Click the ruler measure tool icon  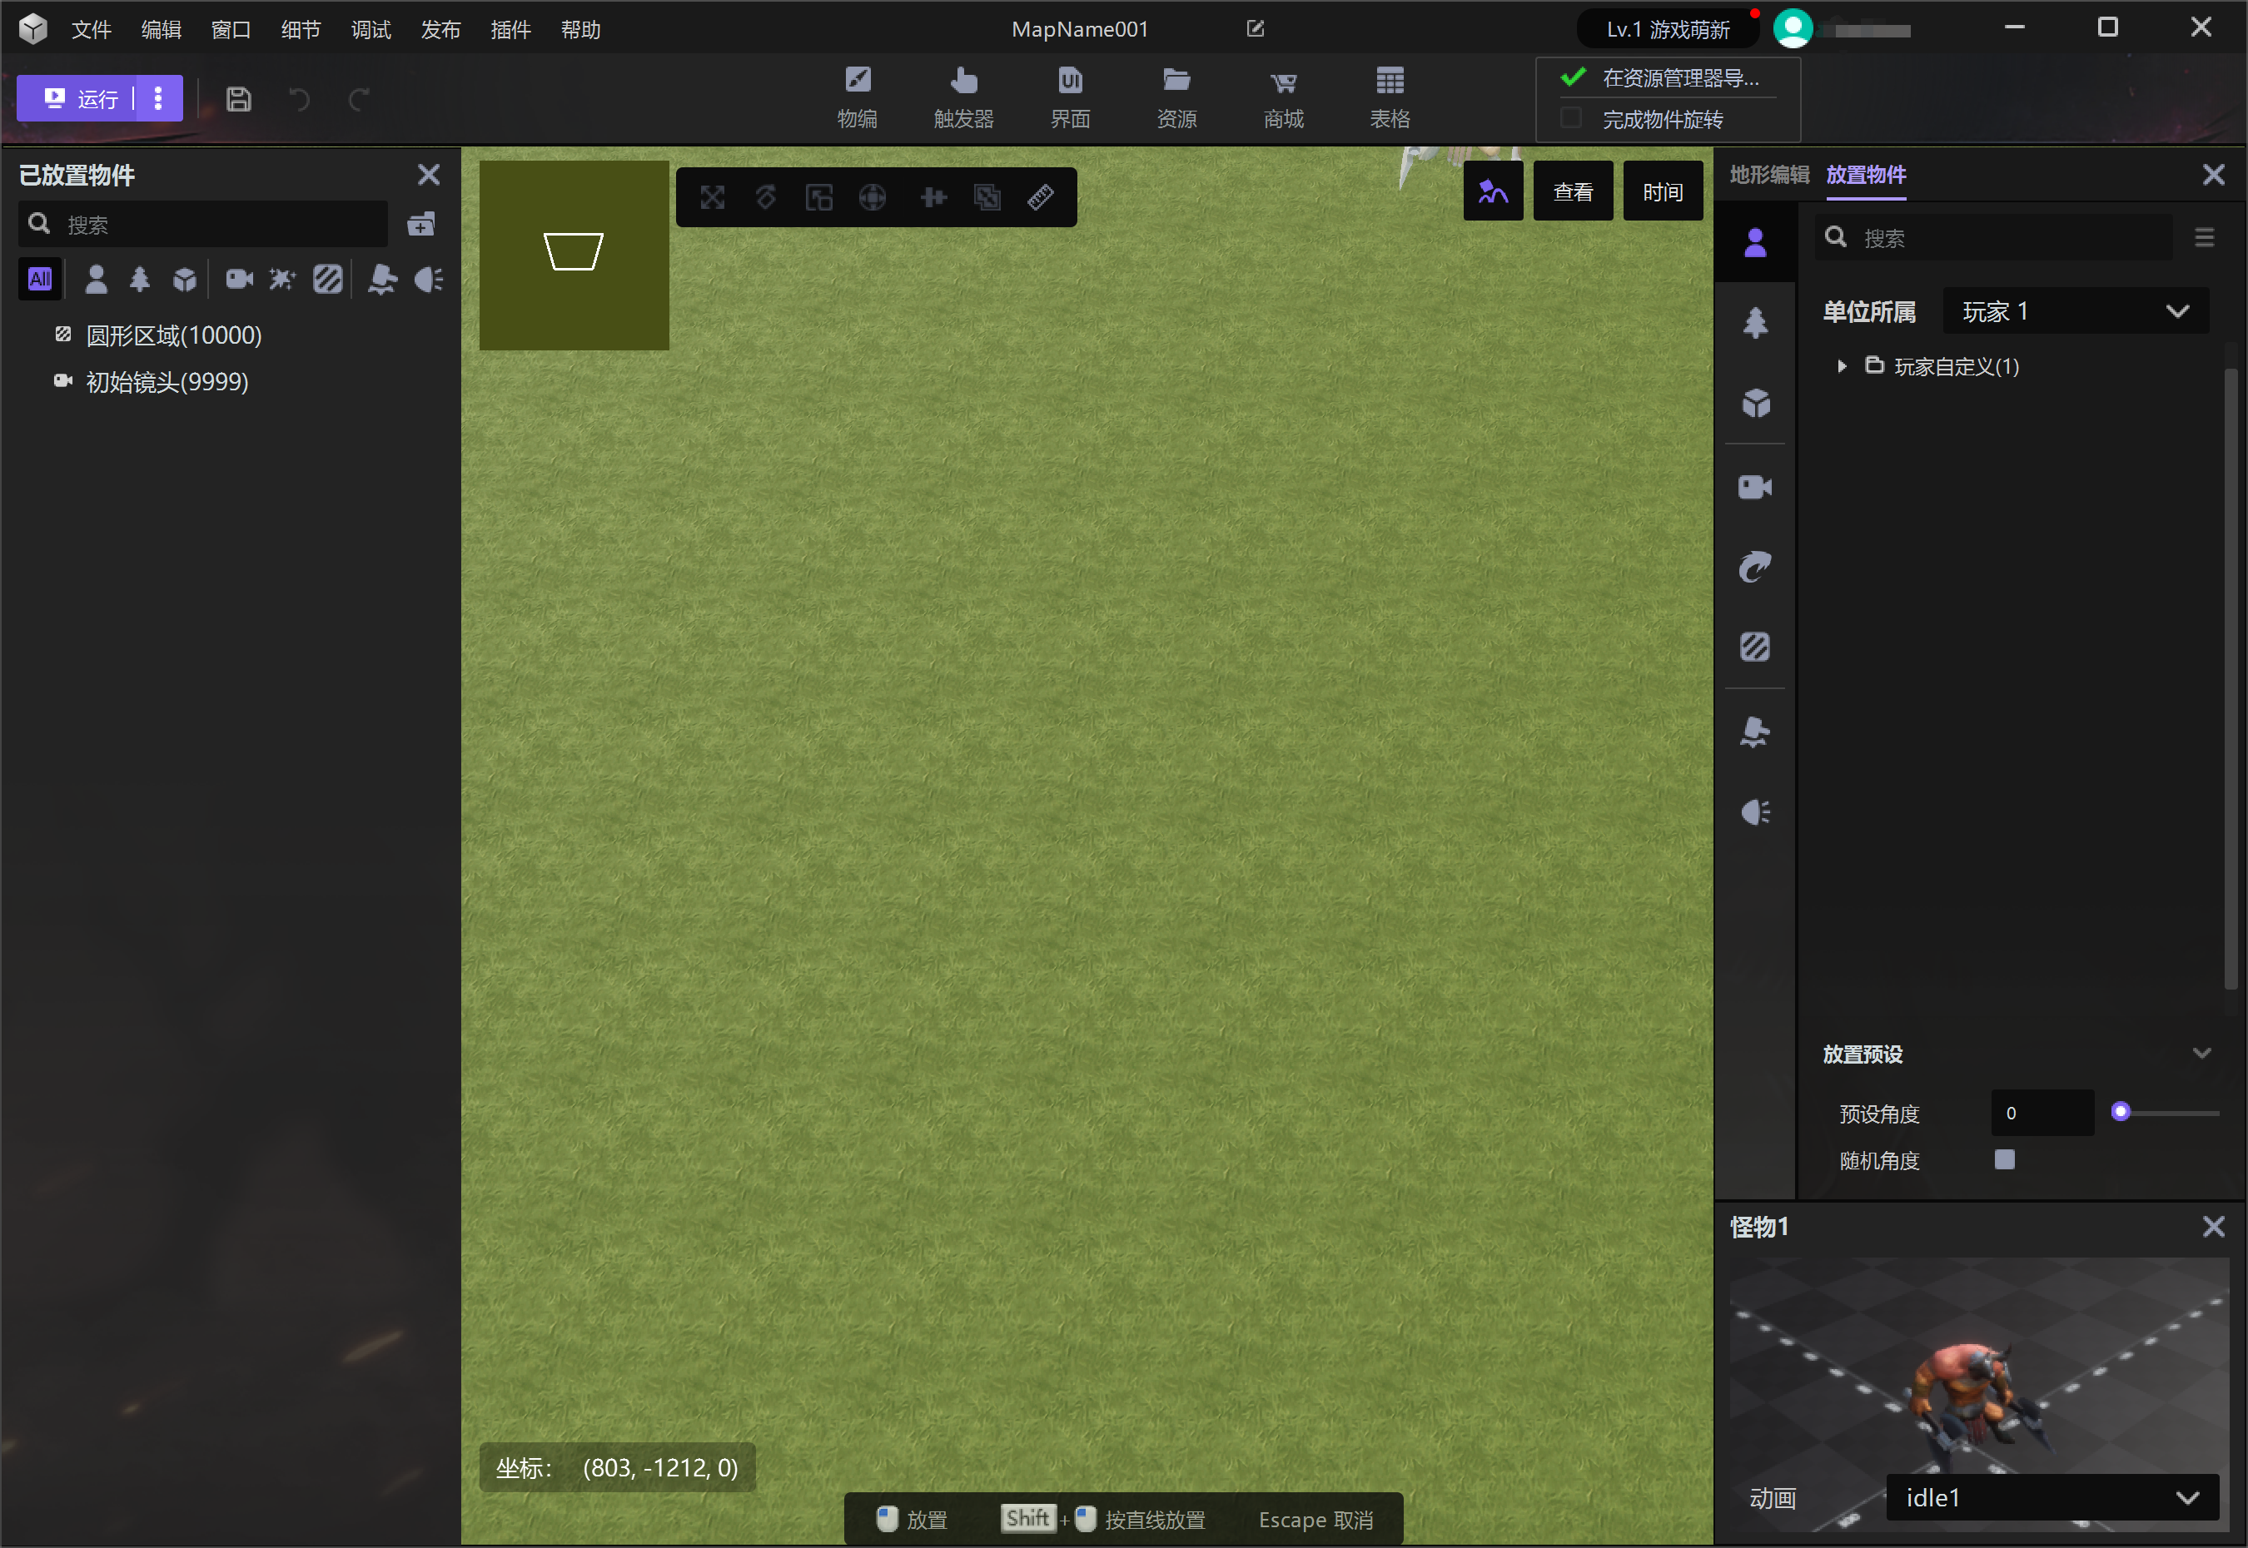[x=1040, y=198]
